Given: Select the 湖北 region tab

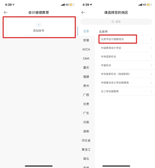Looking at the screenshot, I should tap(86, 159).
